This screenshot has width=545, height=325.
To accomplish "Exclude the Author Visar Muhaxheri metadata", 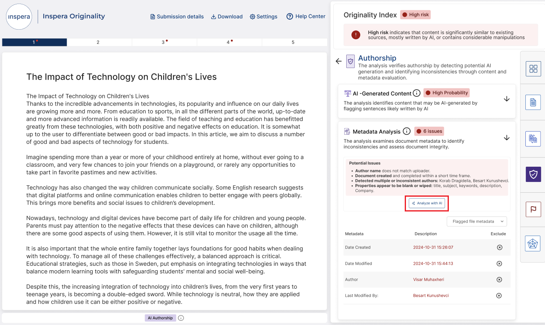I will click(x=499, y=279).
